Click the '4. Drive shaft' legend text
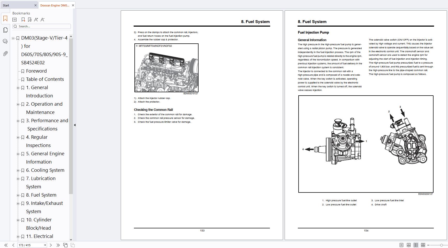The height and width of the screenshot is (248, 448). click(x=379, y=205)
